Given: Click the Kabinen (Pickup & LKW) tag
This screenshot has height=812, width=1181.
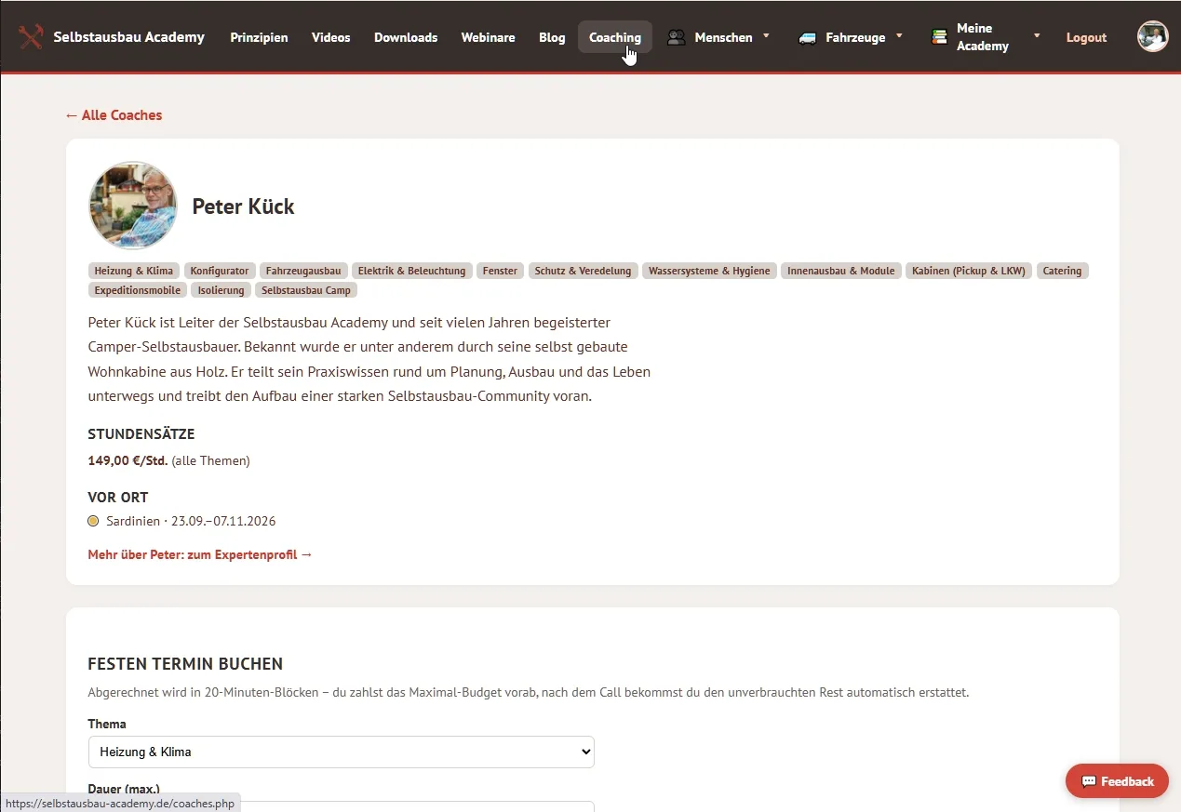Looking at the screenshot, I should [968, 271].
